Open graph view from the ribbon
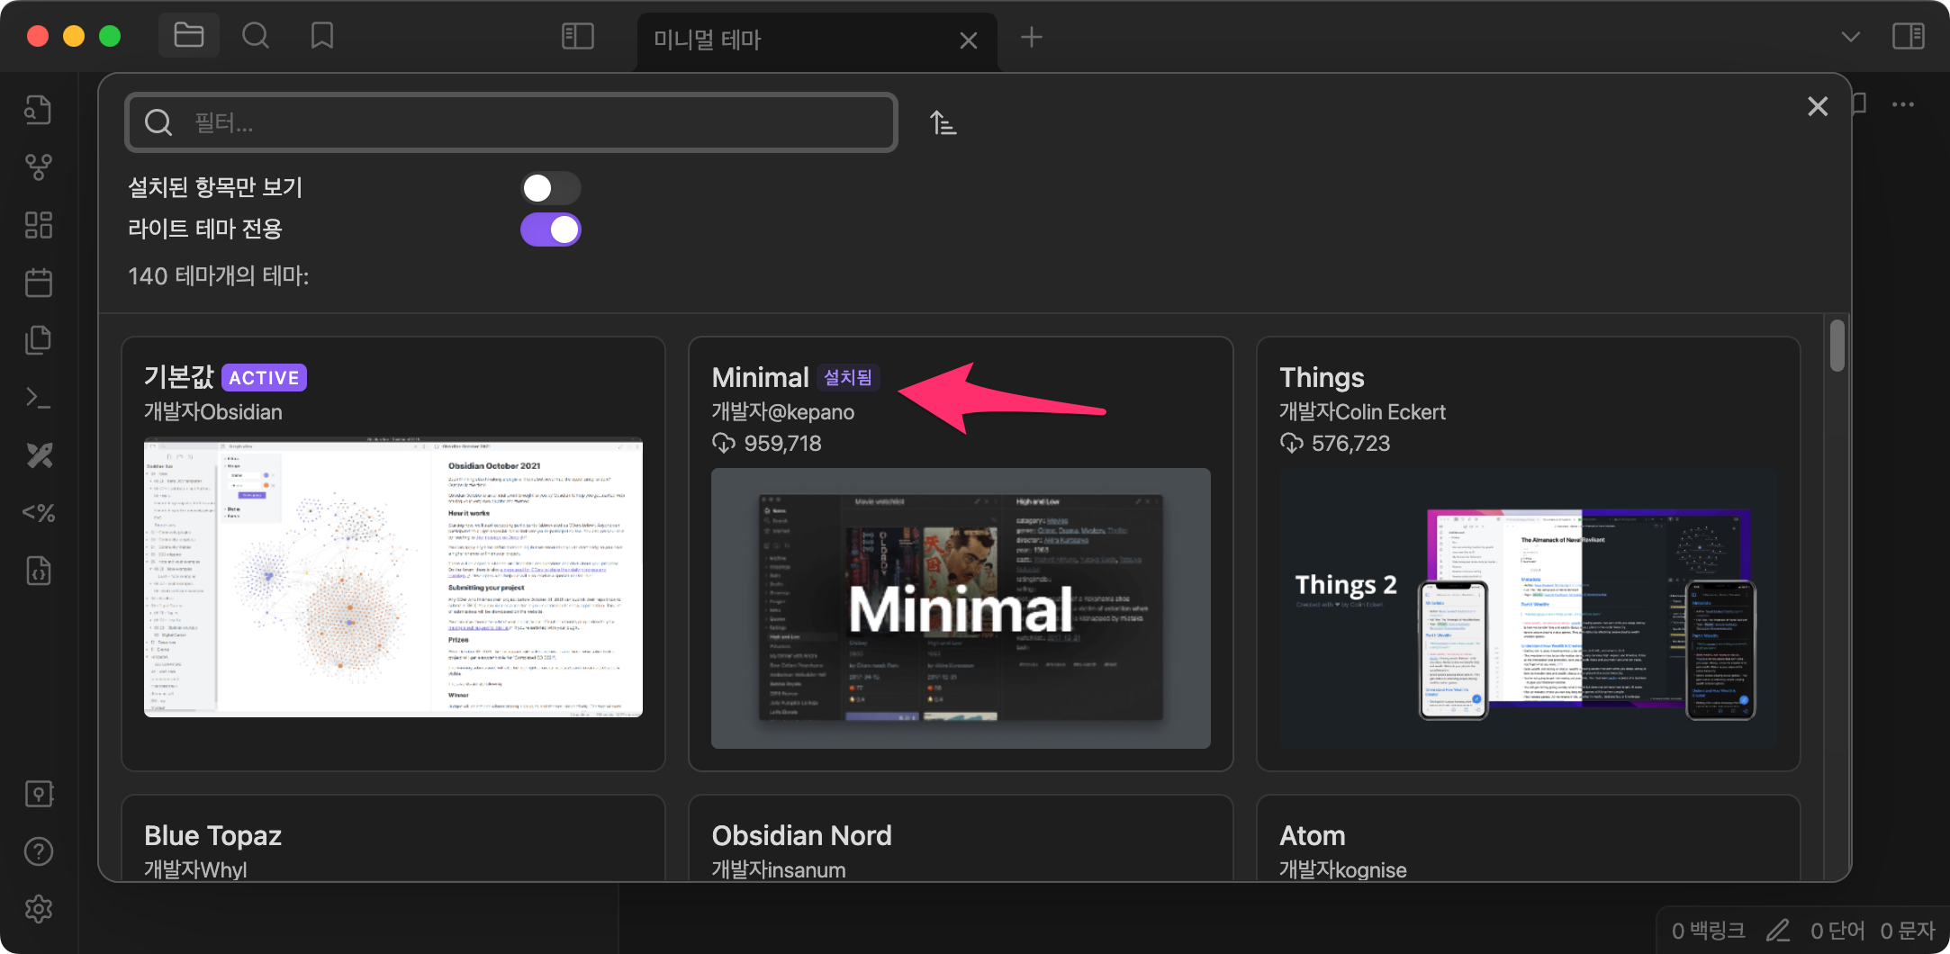The image size is (1950, 954). [x=38, y=166]
